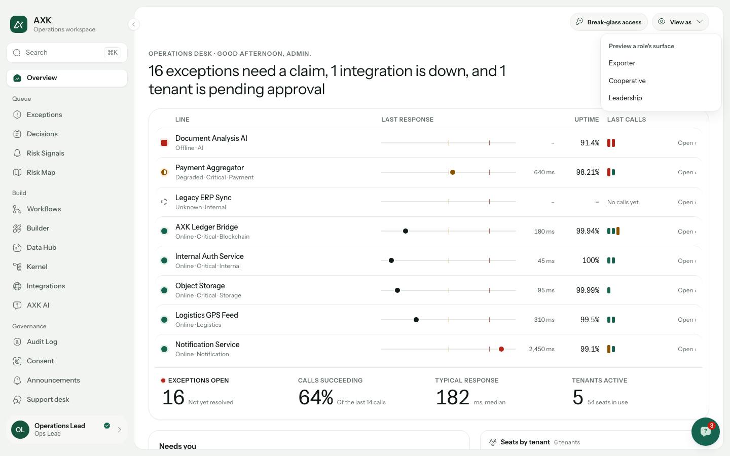Open the Consent icon
The height and width of the screenshot is (456, 730).
click(17, 361)
